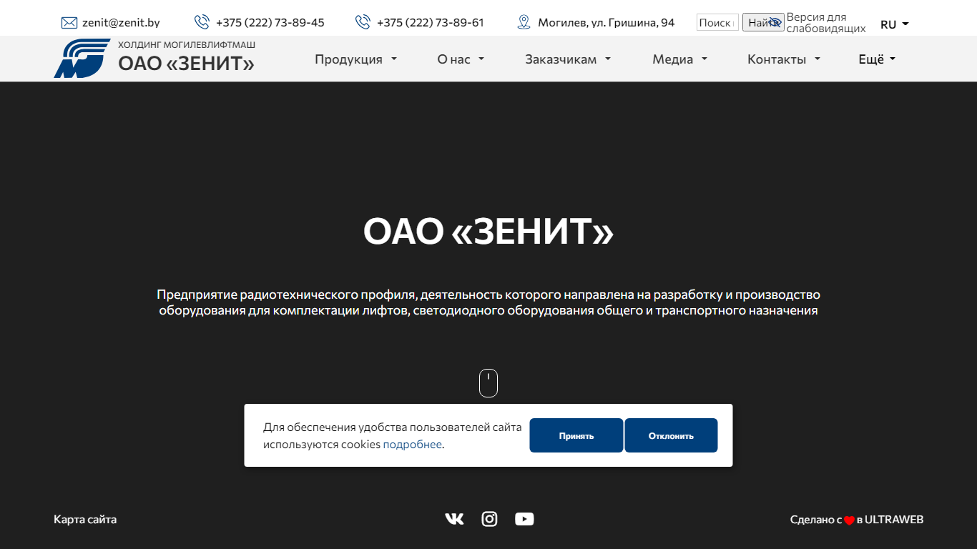
Task: Click the phone icon beside +375 (222) 73-89-45
Action: click(x=202, y=22)
